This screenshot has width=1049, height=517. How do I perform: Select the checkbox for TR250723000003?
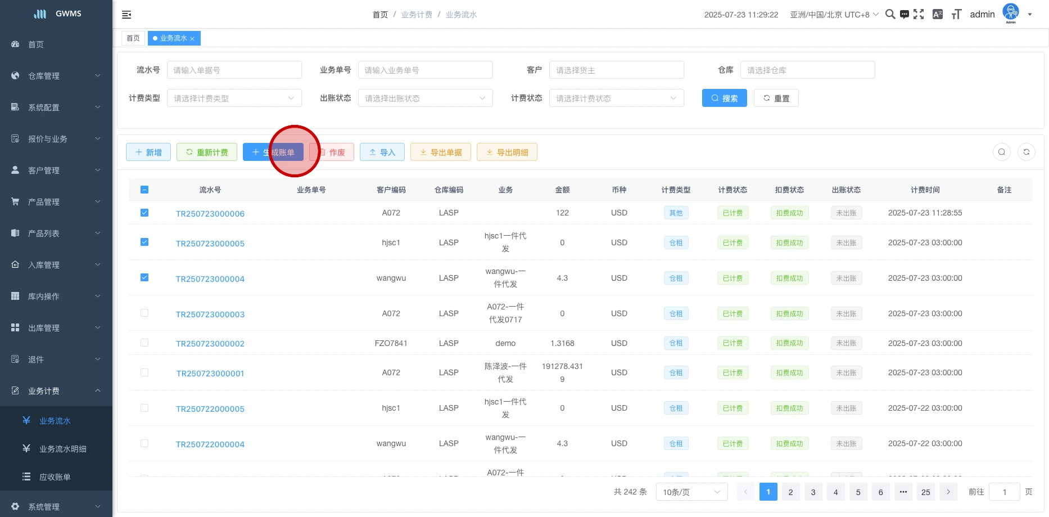144,313
